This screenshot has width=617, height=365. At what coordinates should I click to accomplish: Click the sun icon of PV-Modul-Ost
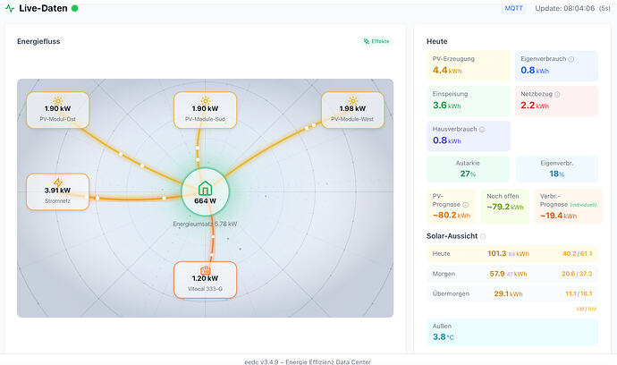tap(58, 100)
